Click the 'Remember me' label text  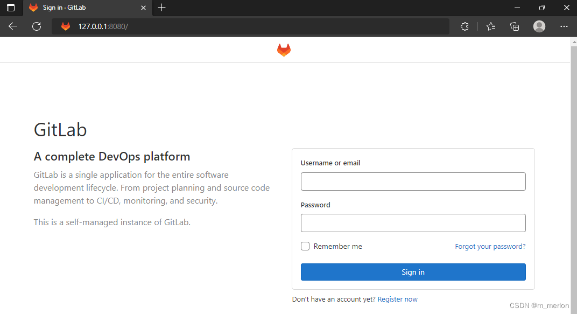point(338,246)
